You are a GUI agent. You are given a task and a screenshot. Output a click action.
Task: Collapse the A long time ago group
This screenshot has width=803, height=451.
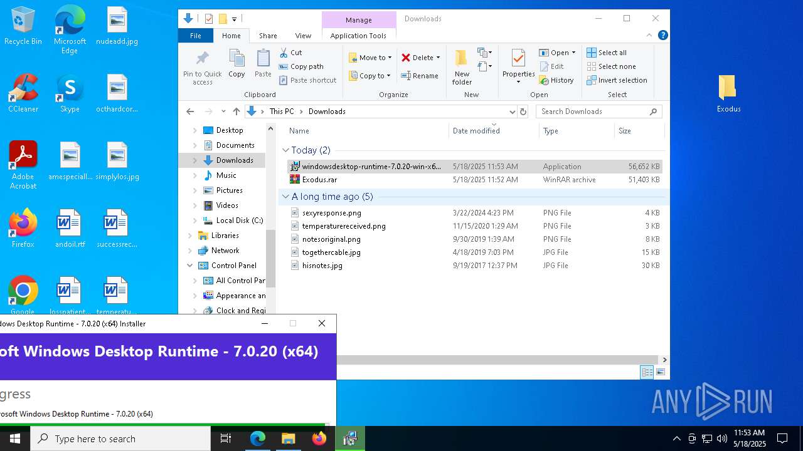click(285, 197)
